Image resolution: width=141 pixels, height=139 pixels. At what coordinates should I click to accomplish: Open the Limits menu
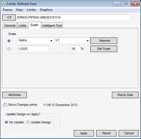click(x=31, y=10)
